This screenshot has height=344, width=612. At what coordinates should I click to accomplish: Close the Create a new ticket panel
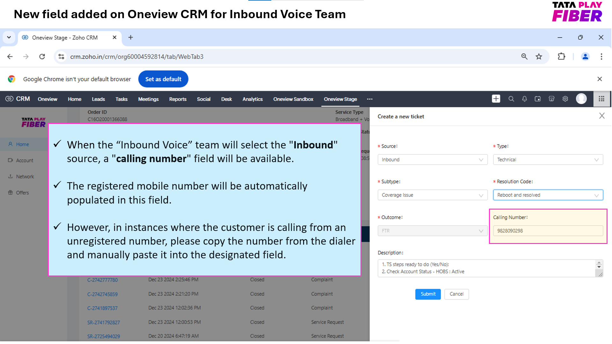point(602,116)
